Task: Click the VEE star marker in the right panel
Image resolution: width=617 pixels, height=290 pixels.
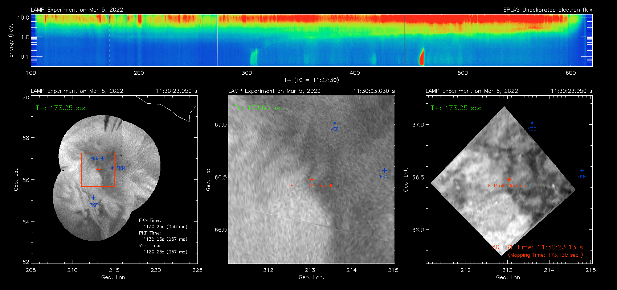Action: [532, 123]
